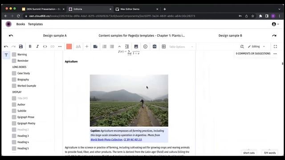Save the document with the floppy icon

click(21, 47)
